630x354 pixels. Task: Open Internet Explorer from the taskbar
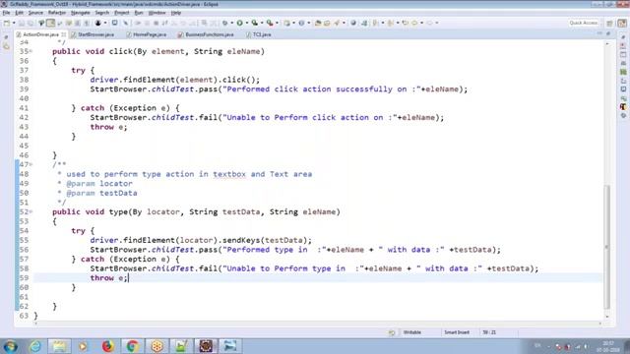35,345
